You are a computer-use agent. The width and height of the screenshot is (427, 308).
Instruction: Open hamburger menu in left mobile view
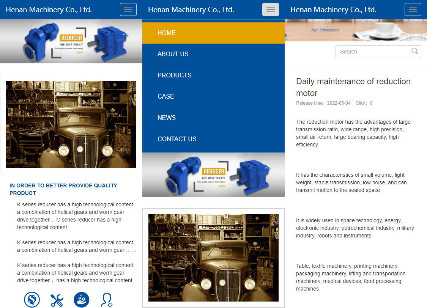pos(128,9)
